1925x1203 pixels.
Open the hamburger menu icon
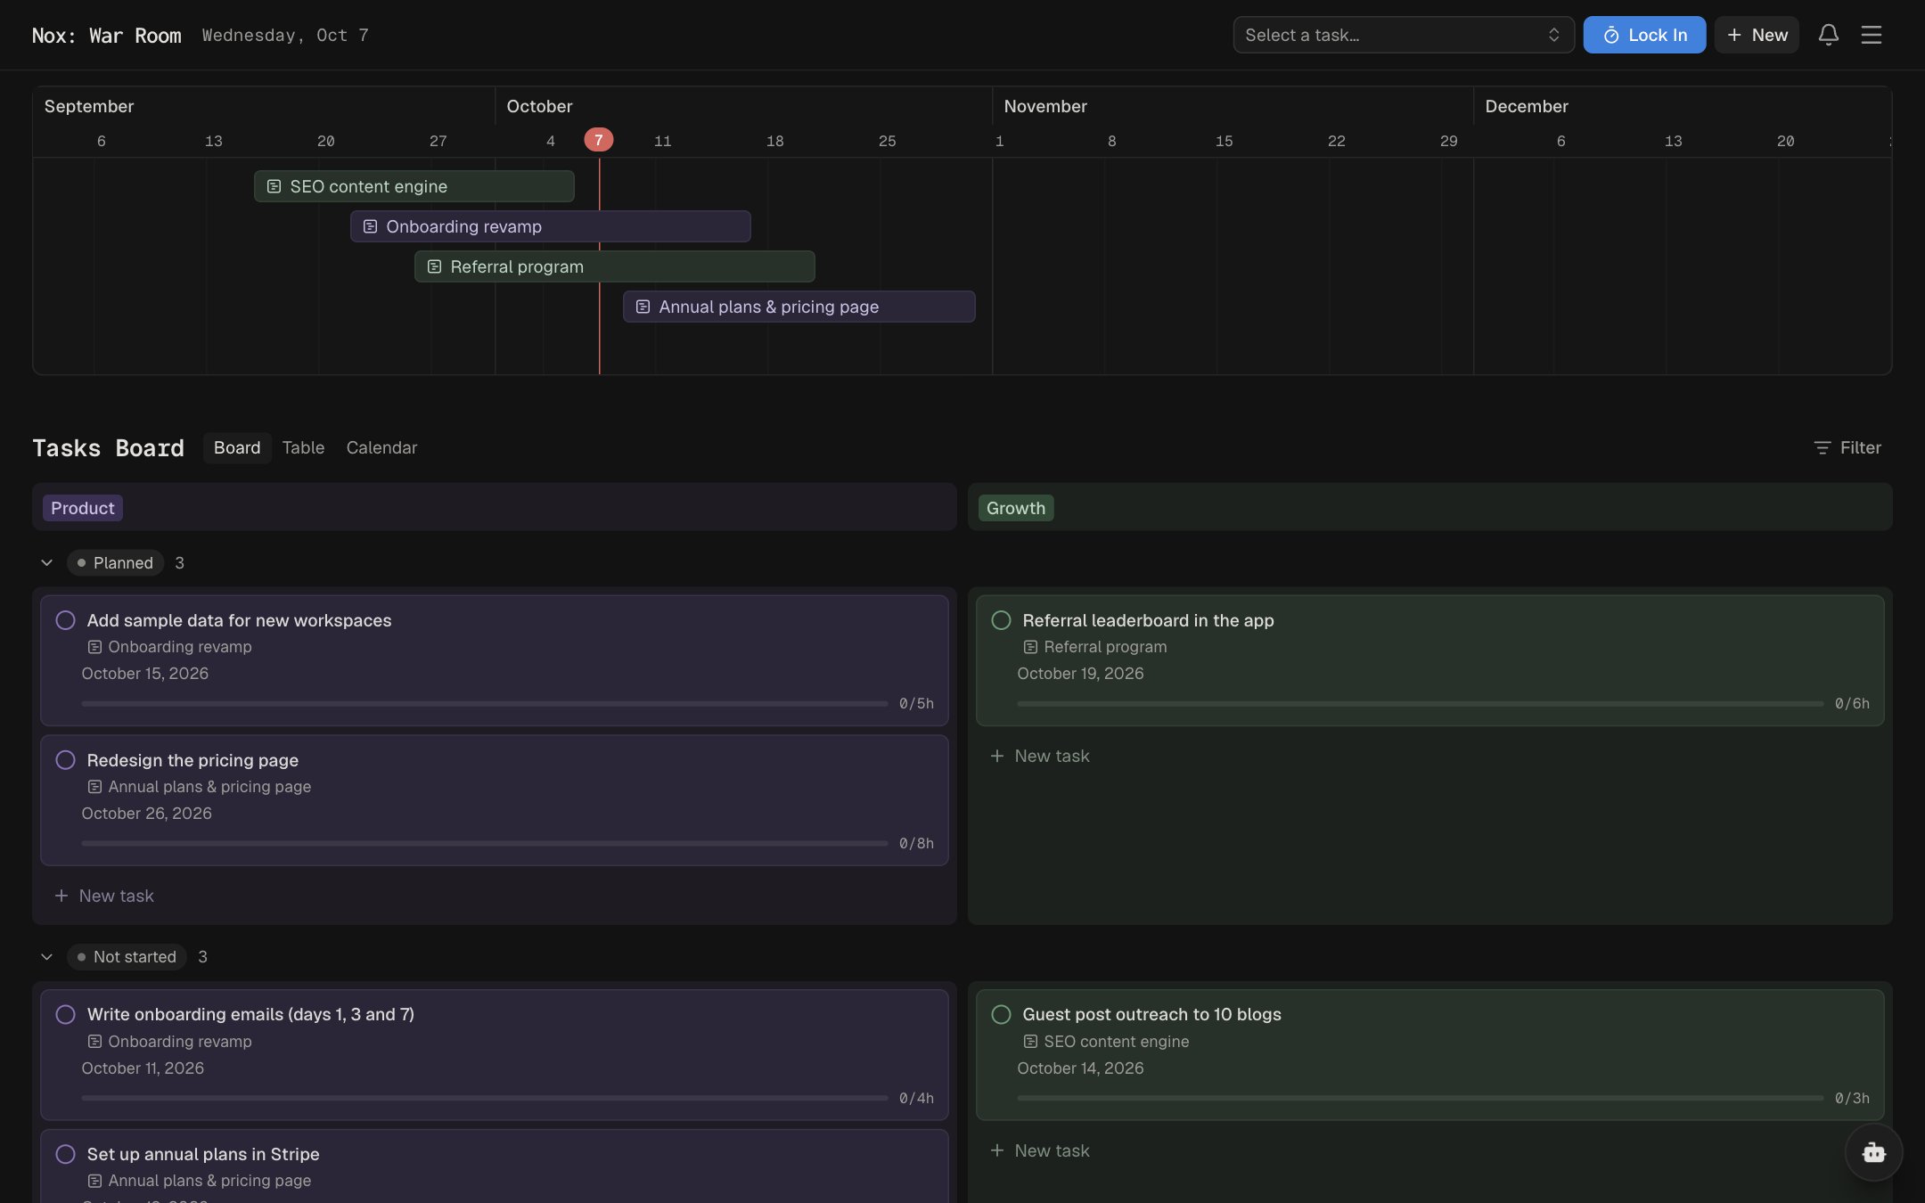1871,35
